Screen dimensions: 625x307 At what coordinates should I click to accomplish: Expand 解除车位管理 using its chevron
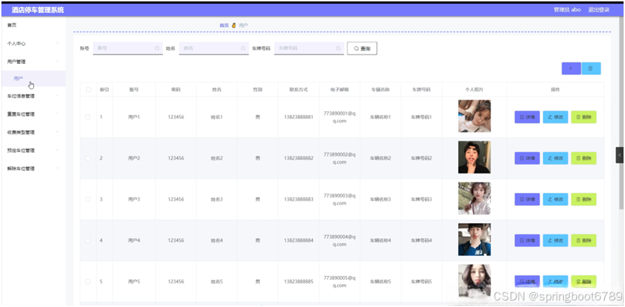pos(58,169)
